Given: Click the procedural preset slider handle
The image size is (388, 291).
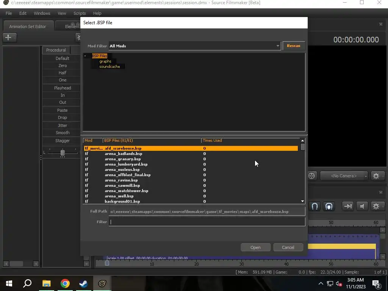Looking at the screenshot, I should click(63, 153).
